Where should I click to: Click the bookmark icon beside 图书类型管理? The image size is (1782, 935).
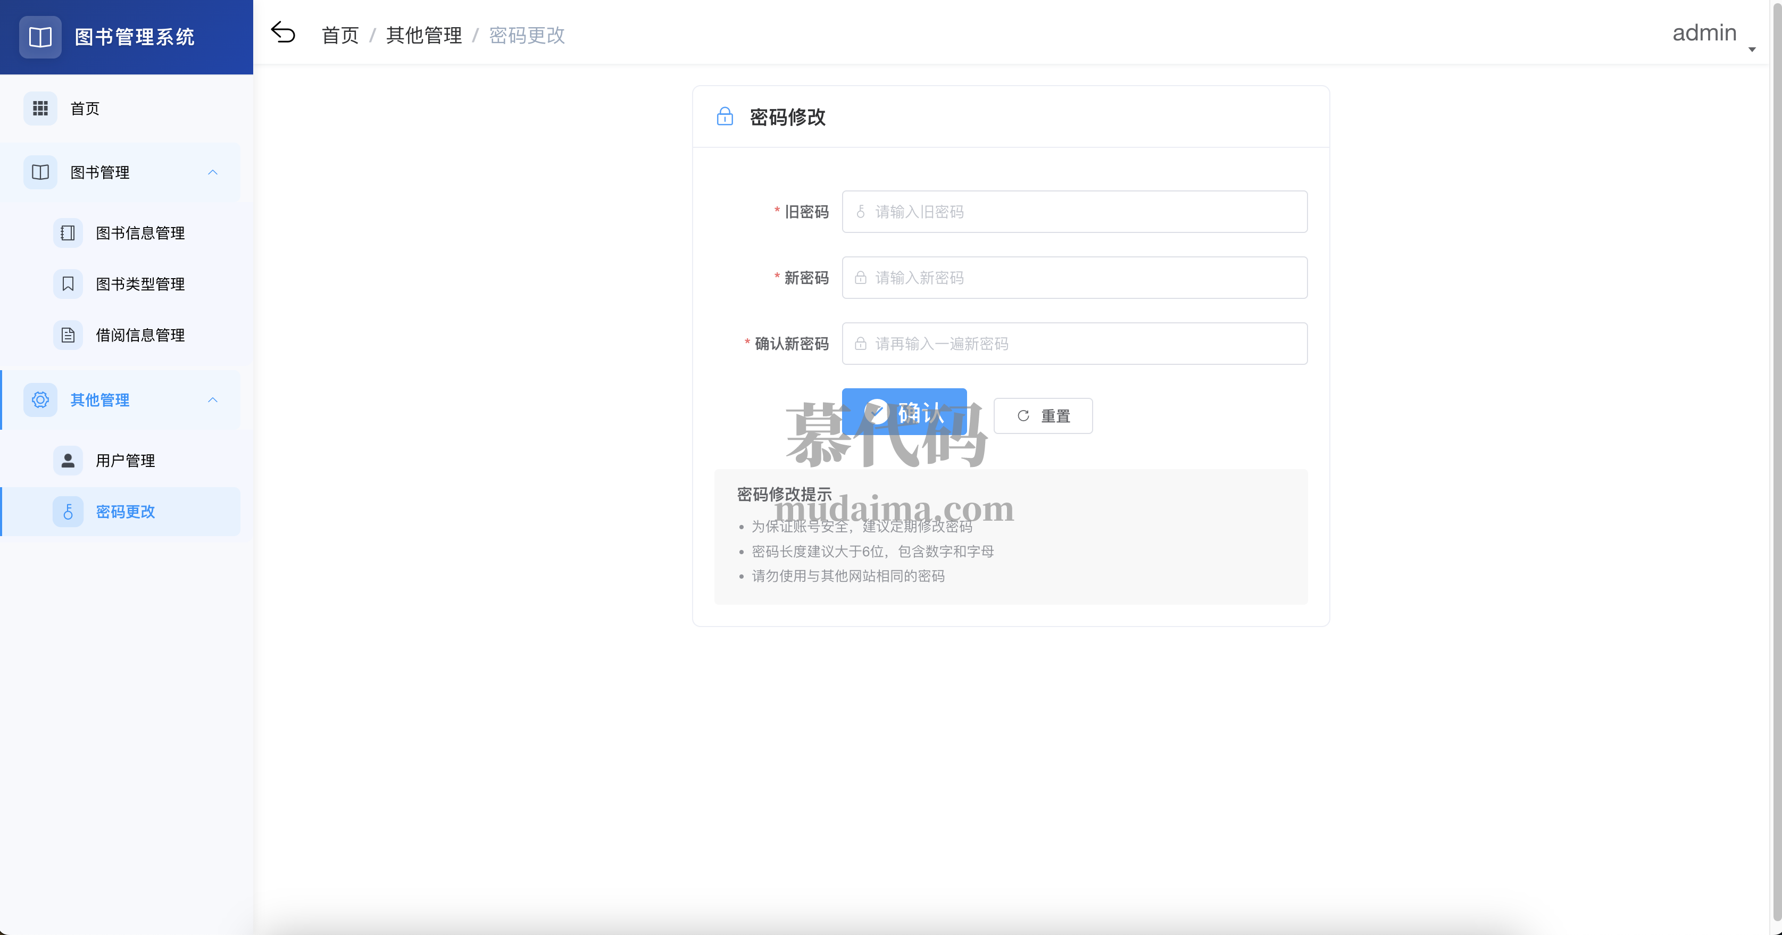tap(67, 283)
